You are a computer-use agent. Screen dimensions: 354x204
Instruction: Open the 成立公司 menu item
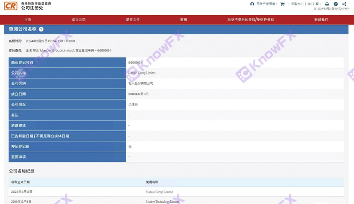[78, 20]
